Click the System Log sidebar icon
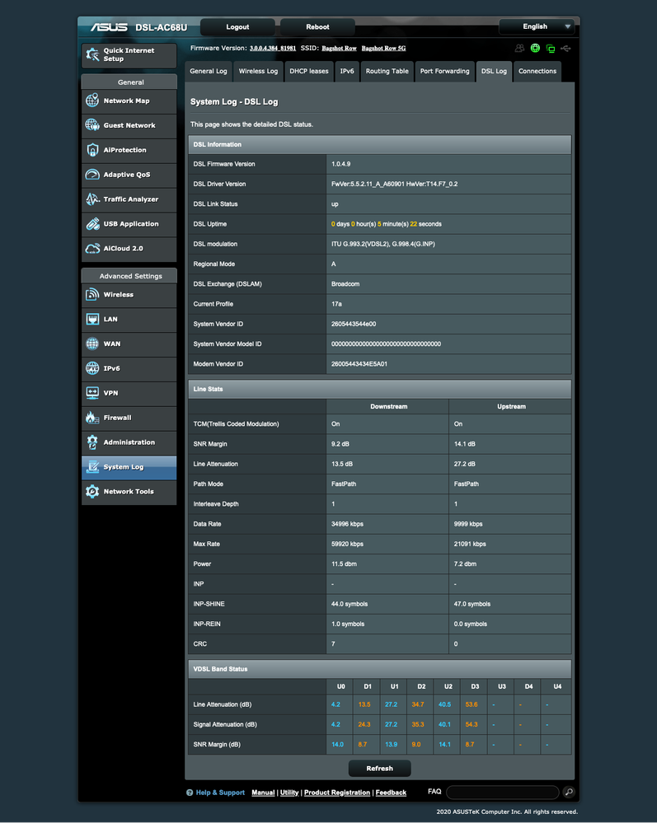Viewport: 657px width, 823px height. coord(92,466)
